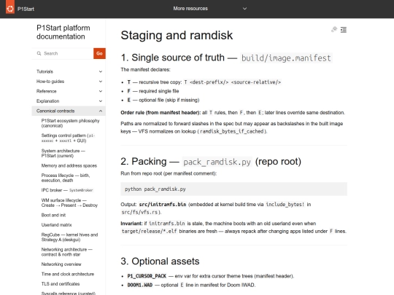
Task: Open Userland matrix page
Action: (56, 225)
